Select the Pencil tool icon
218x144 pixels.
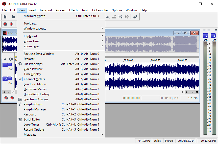click(x=114, y=17)
